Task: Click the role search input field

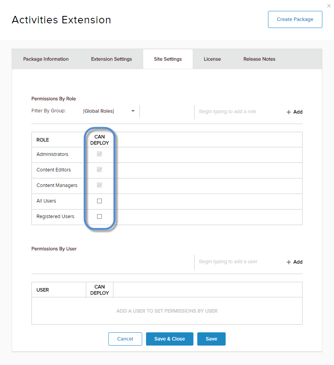Action: [237, 112]
